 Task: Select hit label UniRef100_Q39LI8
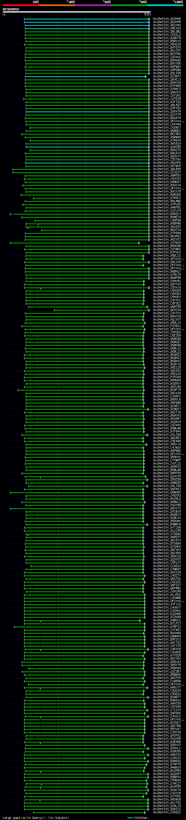pyautogui.click(x=167, y=806)
